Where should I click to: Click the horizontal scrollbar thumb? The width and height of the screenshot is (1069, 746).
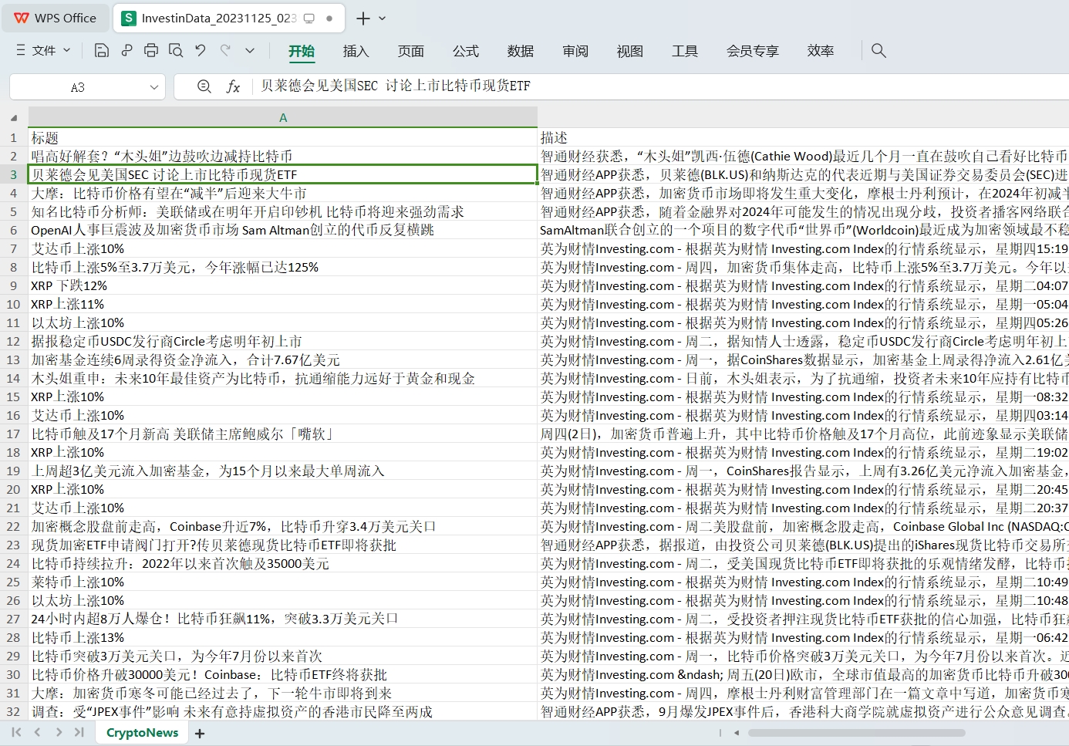point(856,733)
